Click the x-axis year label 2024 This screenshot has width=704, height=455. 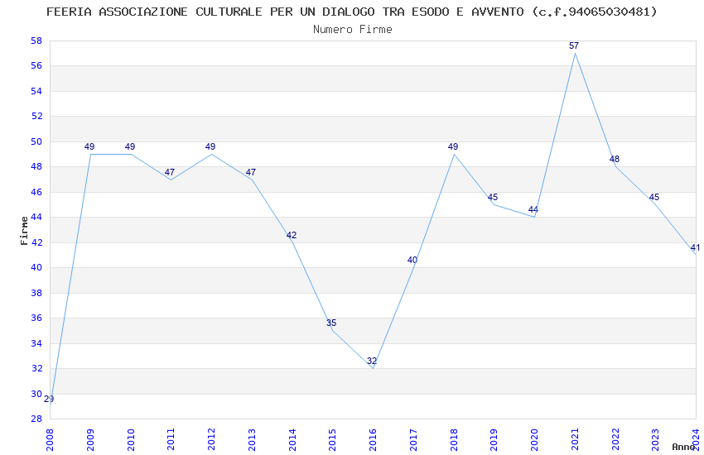pos(697,439)
